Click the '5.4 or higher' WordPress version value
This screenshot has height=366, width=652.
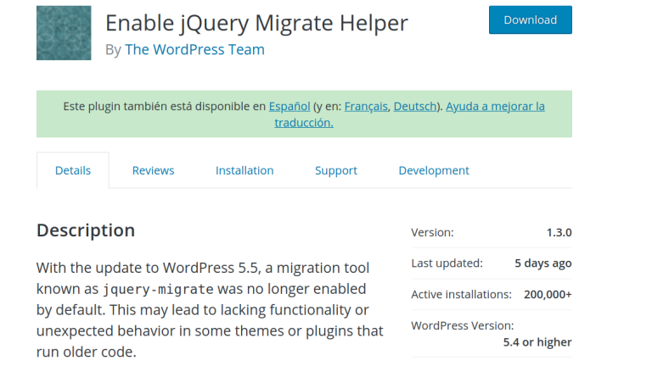coord(537,342)
